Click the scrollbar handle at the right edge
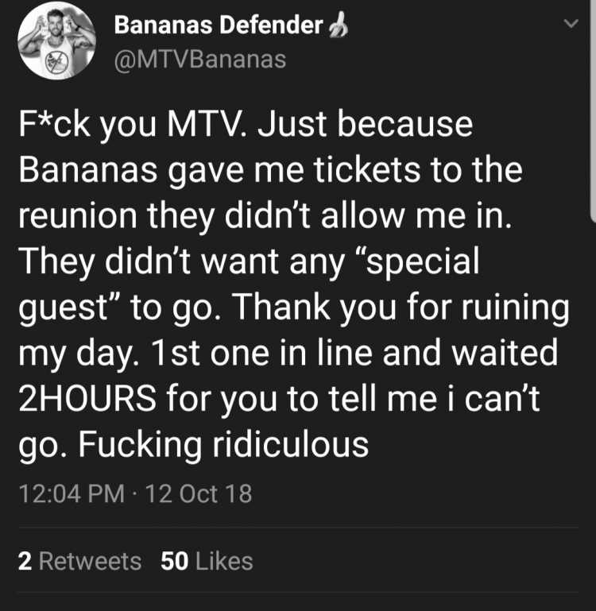The height and width of the screenshot is (611, 596). click(x=593, y=111)
